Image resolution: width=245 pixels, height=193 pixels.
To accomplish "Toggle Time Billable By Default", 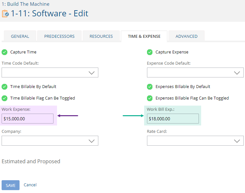I will (x=4, y=87).
